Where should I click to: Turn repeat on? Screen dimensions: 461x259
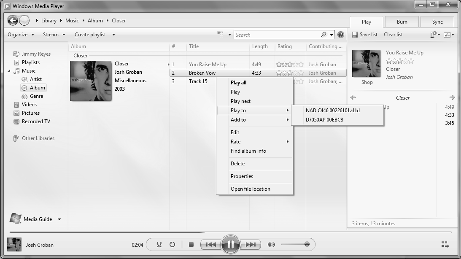172,245
